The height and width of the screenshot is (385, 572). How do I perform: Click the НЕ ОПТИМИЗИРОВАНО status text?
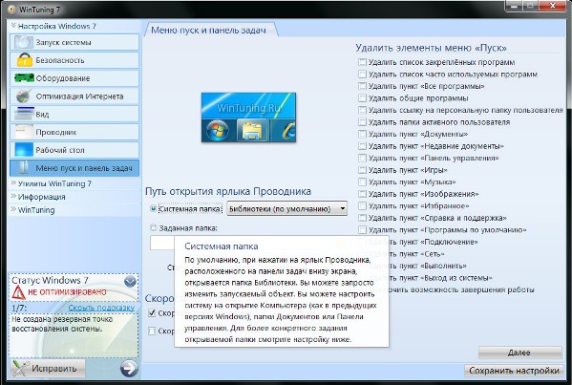[67, 292]
